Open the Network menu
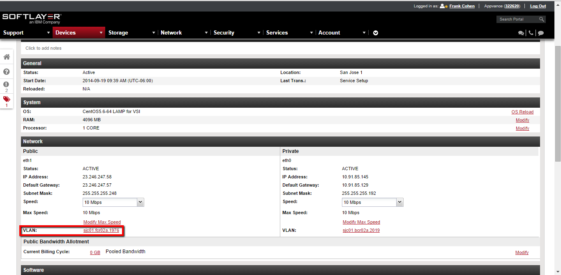 click(171, 33)
